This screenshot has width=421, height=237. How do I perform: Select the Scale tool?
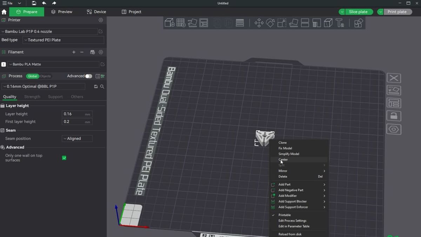[282, 23]
